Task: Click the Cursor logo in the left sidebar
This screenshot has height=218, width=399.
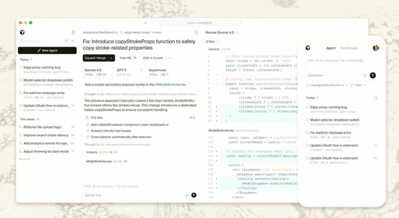Action: 22,32
